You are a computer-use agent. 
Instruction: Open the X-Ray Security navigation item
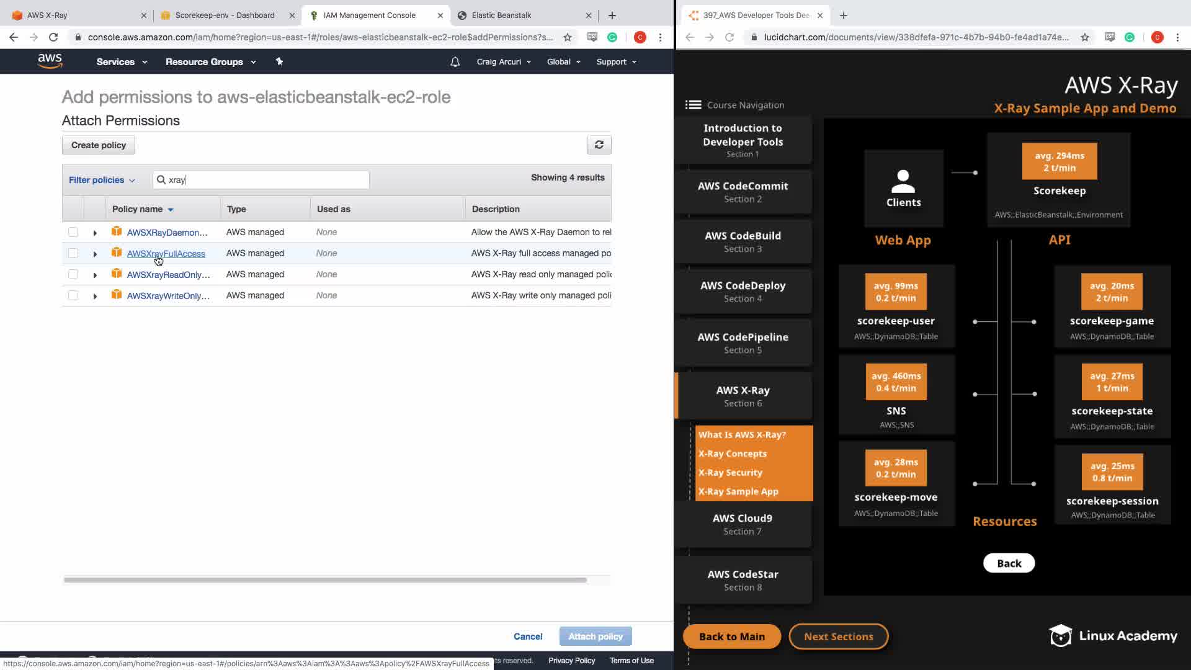click(x=730, y=473)
